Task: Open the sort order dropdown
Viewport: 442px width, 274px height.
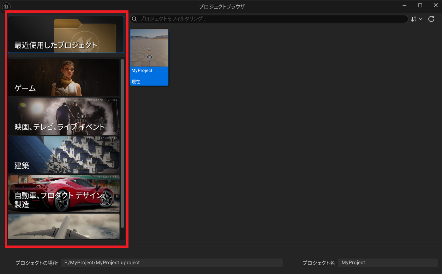Action: [416, 19]
